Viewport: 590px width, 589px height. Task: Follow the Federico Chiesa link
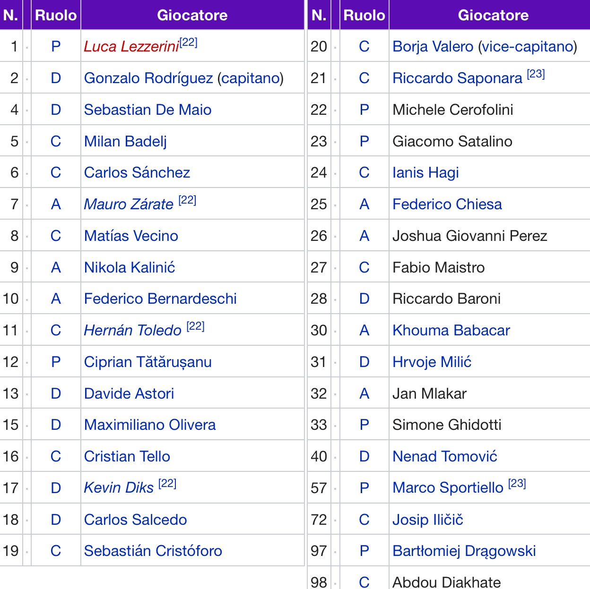[447, 204]
